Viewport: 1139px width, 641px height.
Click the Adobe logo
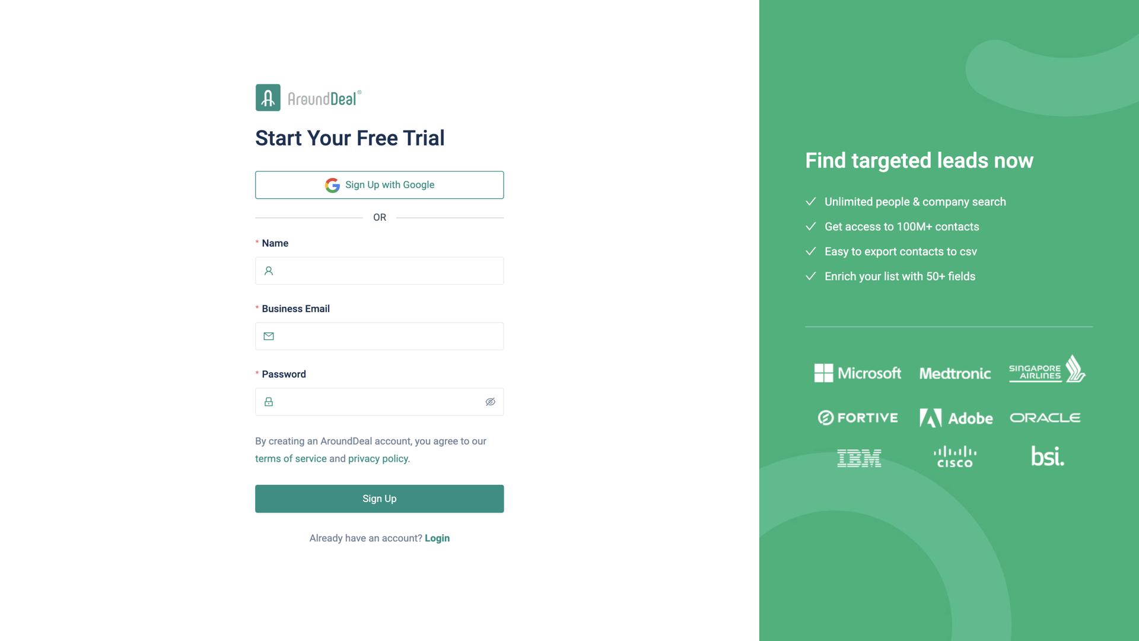point(956,418)
